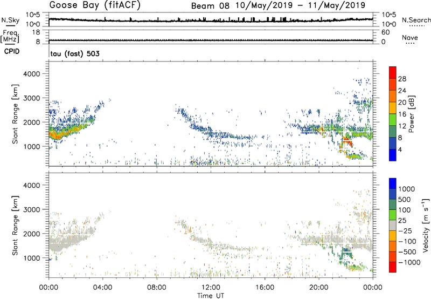Select the "Velocity [m s-1]" colorbar title
Image resolution: width=431 pixels, height=299 pixels.
pos(426,225)
